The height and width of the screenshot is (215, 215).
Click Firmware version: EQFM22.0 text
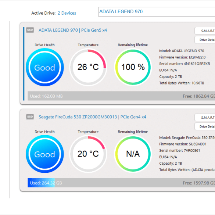coord(182,57)
